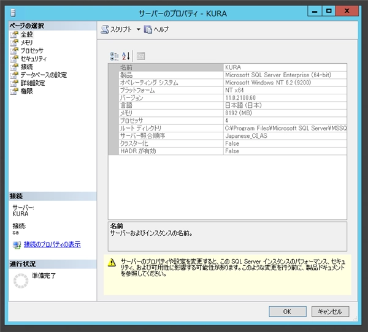This screenshot has height=332, width=368.
Task: Click the Japanese_CI_AS collation value
Action: click(285, 136)
